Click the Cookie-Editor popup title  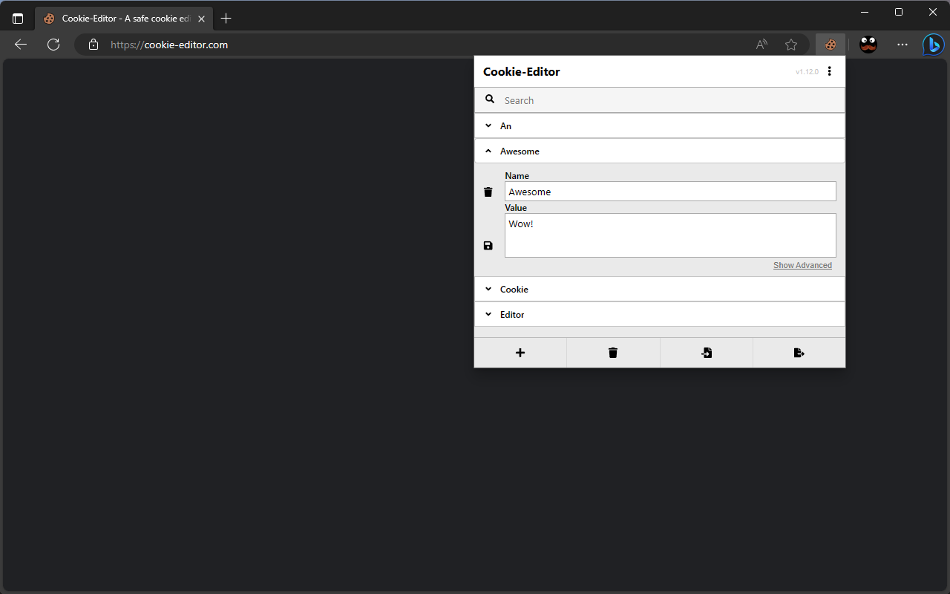point(521,72)
